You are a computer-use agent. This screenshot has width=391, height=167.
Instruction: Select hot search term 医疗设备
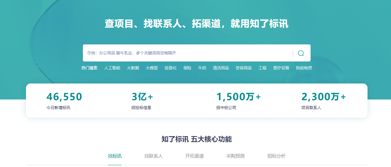tap(281, 68)
